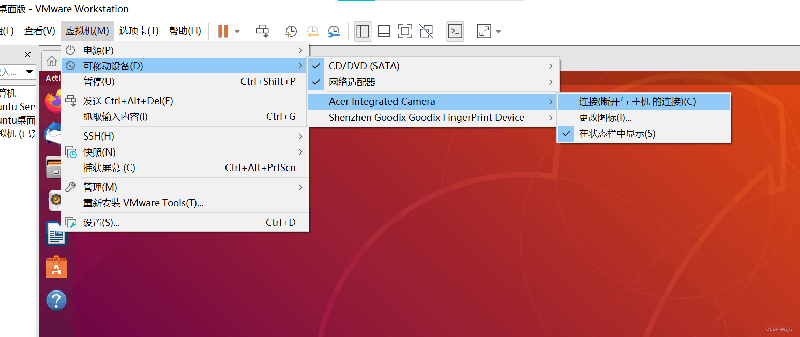Take a snapshot using the clock-plus icon
This screenshot has height=337, width=800.
click(291, 31)
